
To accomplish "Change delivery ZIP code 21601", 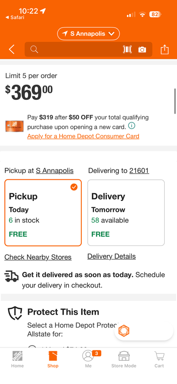I will coord(139,170).
